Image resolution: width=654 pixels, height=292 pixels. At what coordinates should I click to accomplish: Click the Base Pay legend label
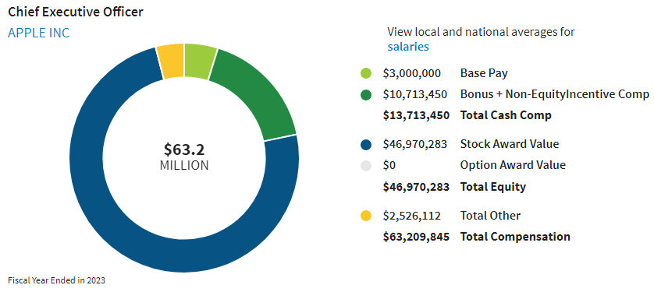click(484, 74)
